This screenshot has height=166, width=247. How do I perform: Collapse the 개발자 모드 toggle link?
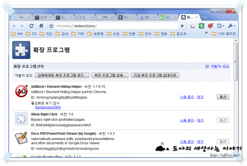217,66
